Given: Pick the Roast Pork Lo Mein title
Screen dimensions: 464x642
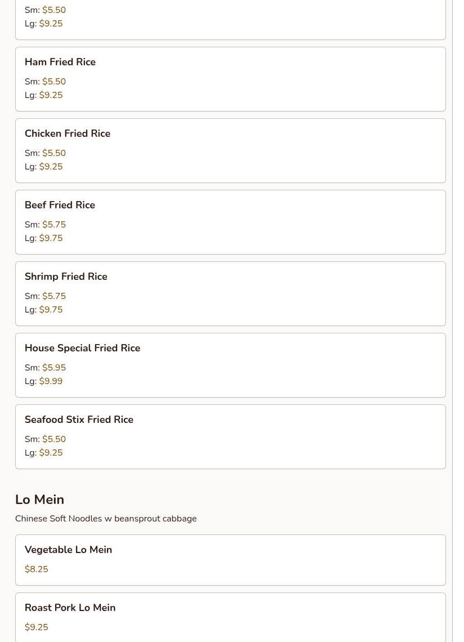Looking at the screenshot, I should [x=70, y=608].
